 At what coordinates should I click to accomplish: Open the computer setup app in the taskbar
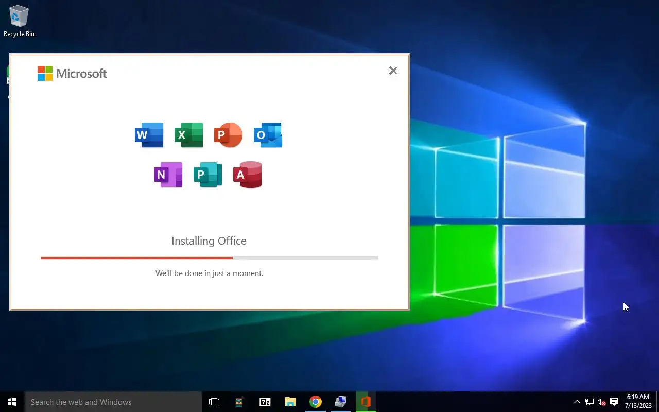click(x=340, y=402)
